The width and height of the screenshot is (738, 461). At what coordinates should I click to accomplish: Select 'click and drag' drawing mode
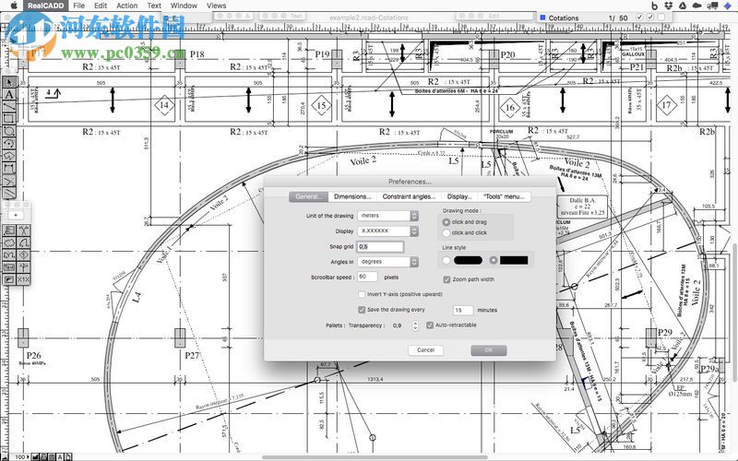pyautogui.click(x=446, y=222)
